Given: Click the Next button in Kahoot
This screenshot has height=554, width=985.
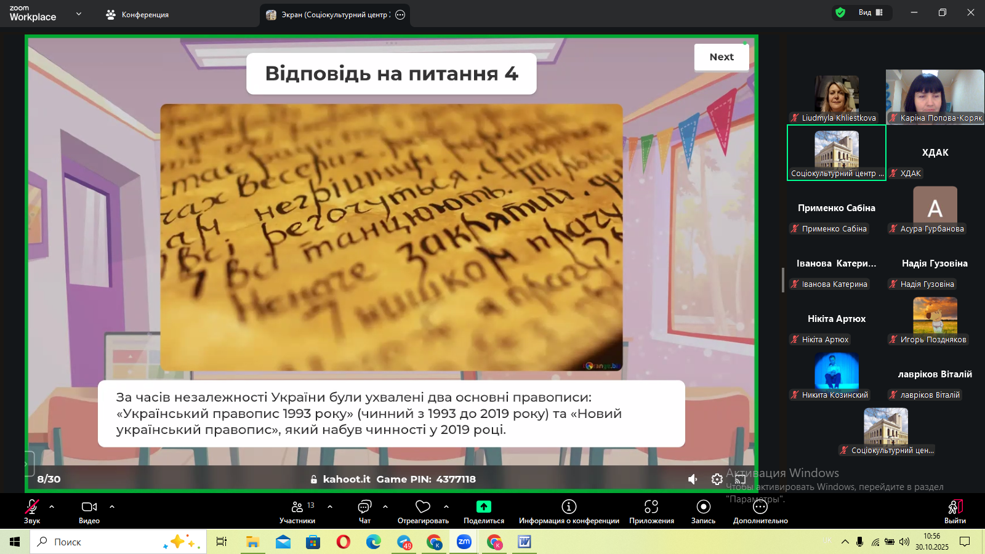Looking at the screenshot, I should pos(722,57).
